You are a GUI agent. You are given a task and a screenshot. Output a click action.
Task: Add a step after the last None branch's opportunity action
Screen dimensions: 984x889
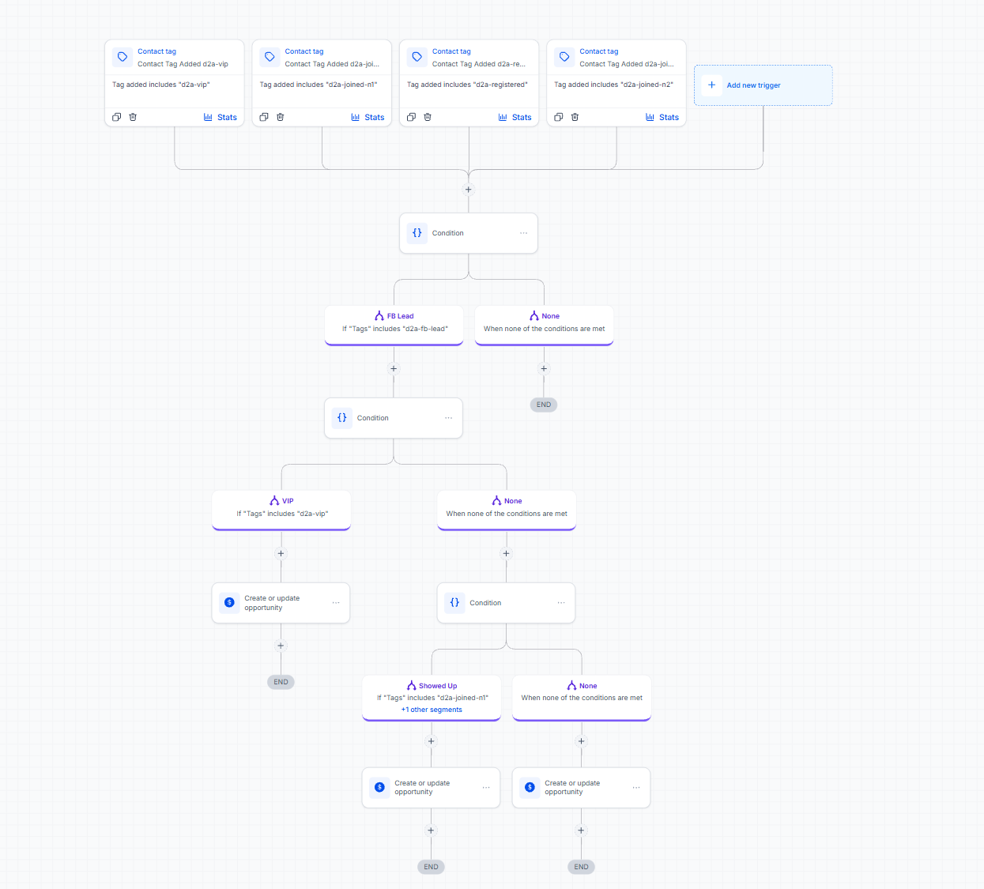tap(581, 831)
